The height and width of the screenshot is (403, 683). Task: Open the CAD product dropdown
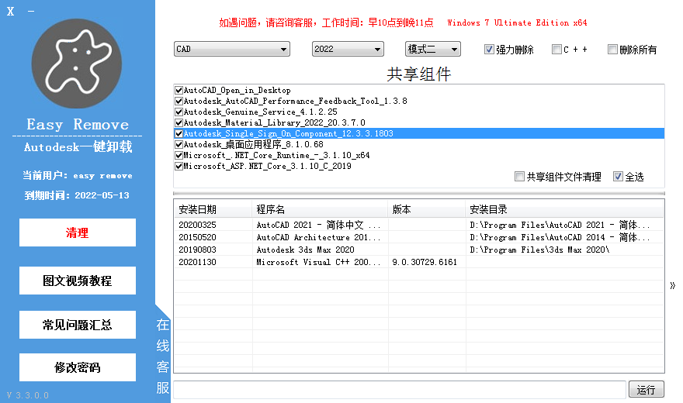point(232,49)
